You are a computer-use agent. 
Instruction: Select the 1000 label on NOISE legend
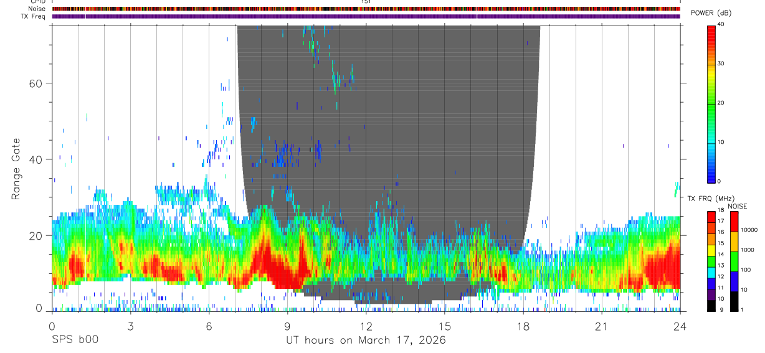click(x=747, y=250)
